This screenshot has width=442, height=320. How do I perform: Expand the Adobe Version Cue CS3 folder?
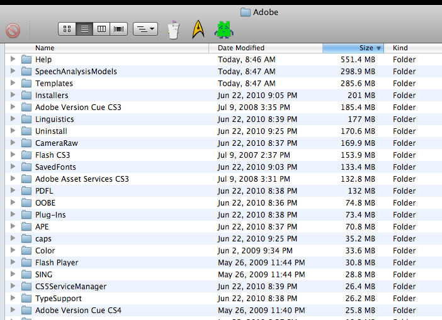[13, 107]
